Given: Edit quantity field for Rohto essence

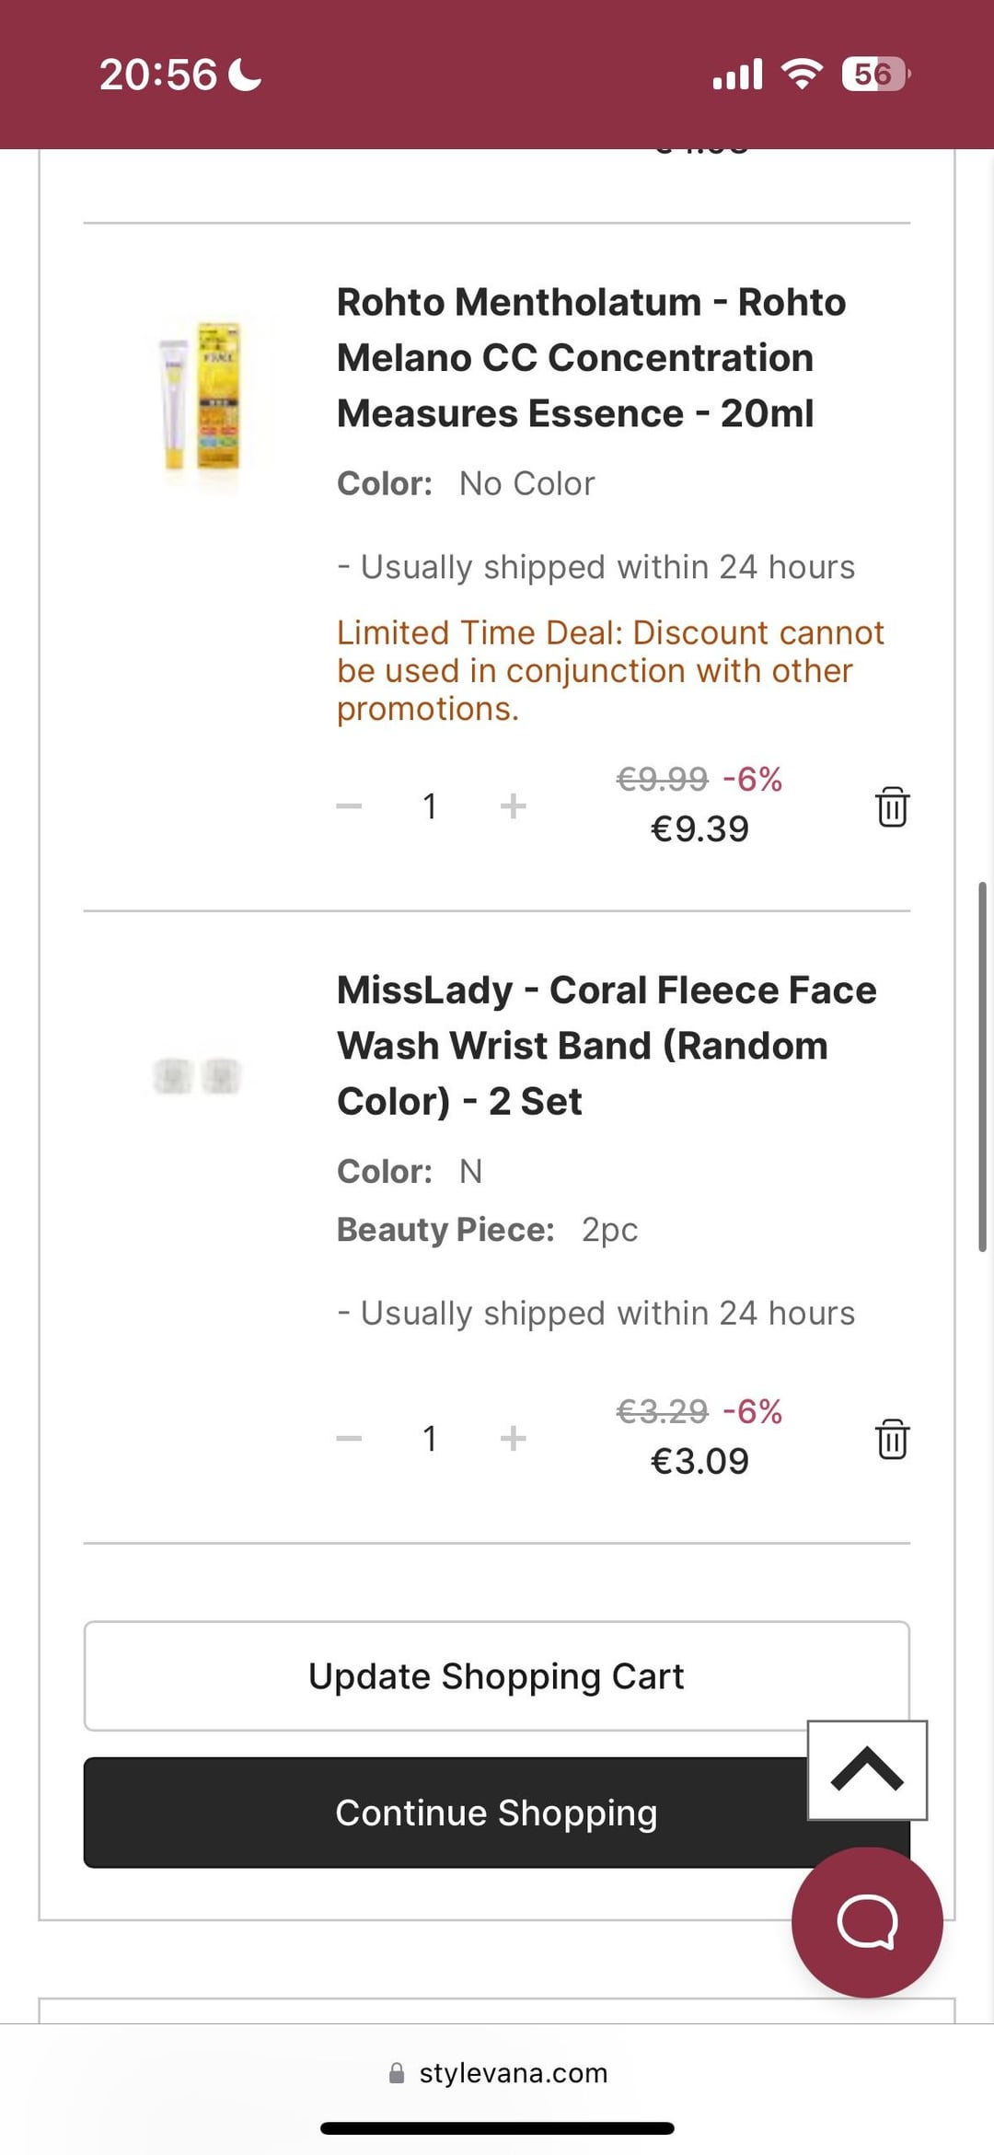Looking at the screenshot, I should pos(430,806).
